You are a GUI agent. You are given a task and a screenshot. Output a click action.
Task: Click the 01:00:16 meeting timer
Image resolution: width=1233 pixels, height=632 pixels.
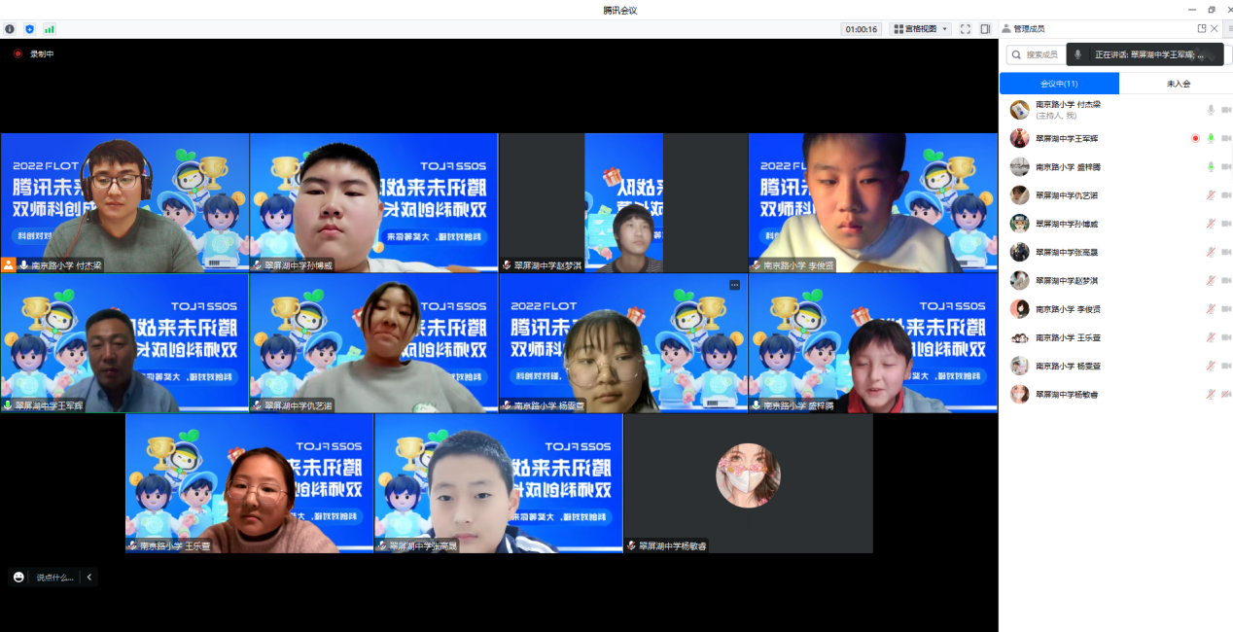coord(862,29)
